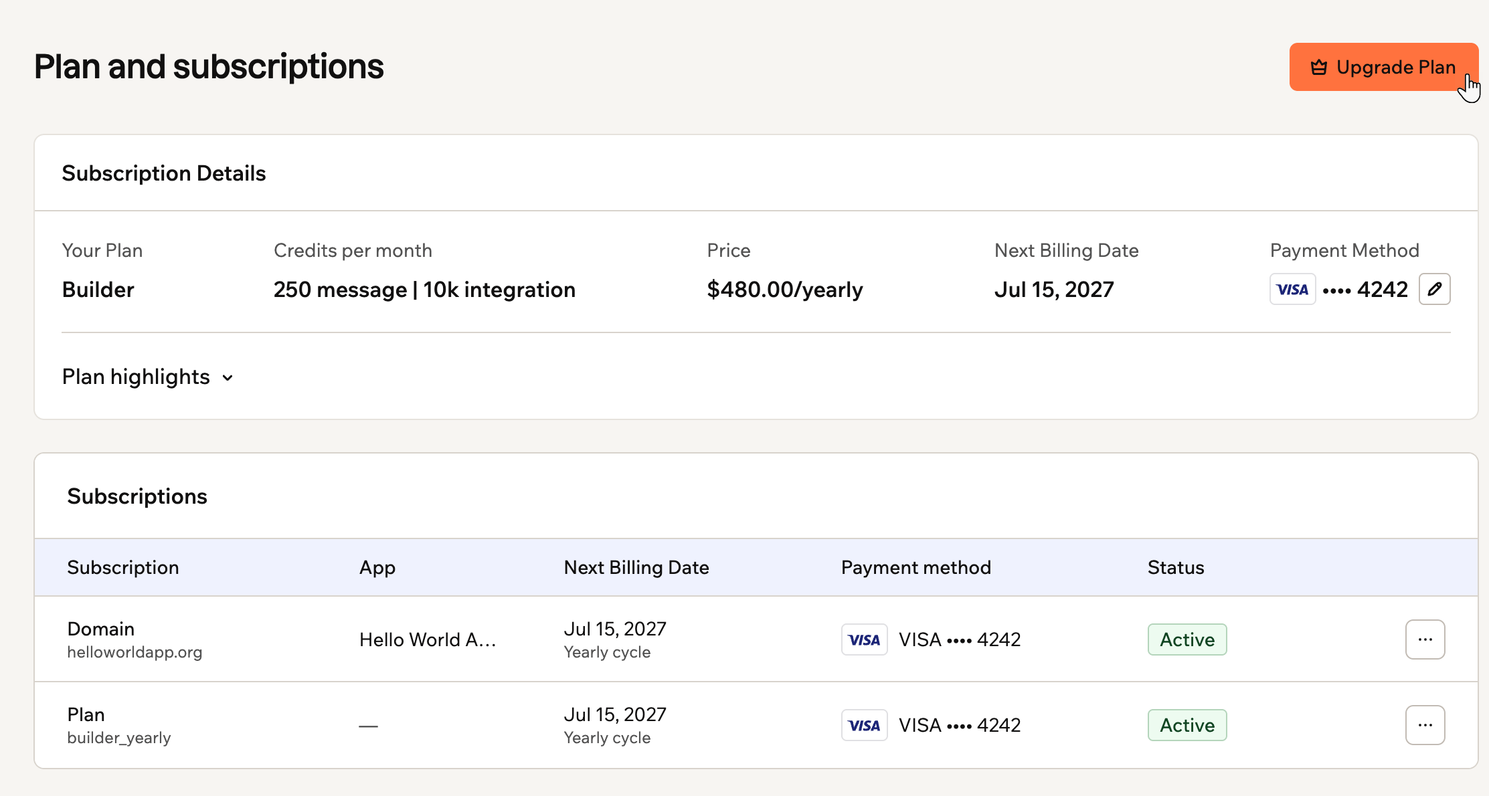Click the Upgrade Plan button
This screenshot has width=1489, height=796.
point(1383,67)
